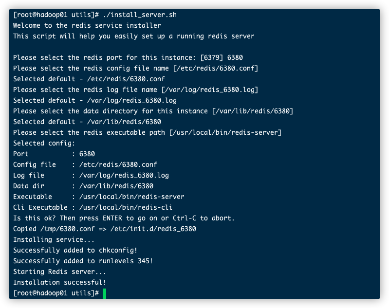Viewport: 389px width, 308px height.
Task: Click the 'Port : 6380' summary row
Action: [54, 154]
